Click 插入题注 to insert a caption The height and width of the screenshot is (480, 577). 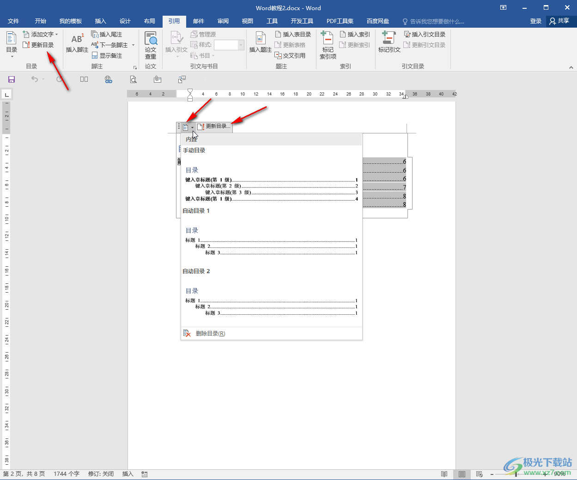[260, 43]
